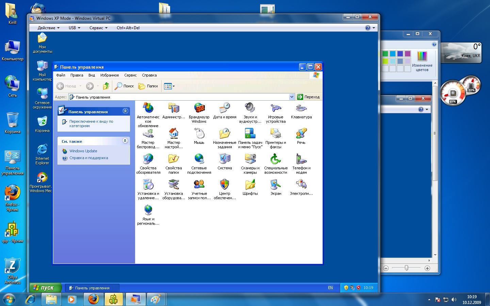
Task: Open Избранное menu
Action: (110, 75)
